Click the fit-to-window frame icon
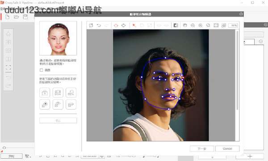 216,25
